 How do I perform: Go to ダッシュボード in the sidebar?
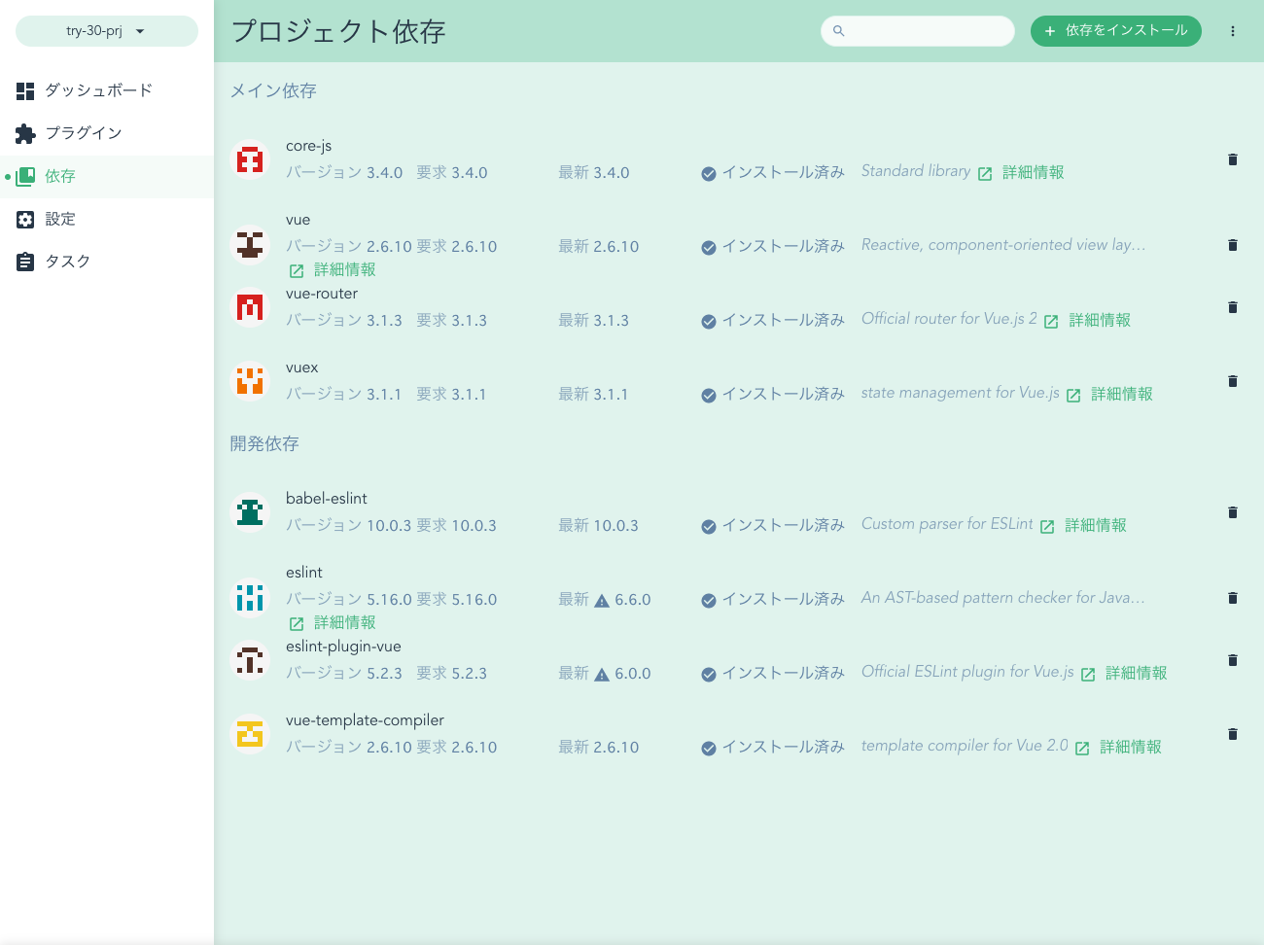(x=107, y=90)
